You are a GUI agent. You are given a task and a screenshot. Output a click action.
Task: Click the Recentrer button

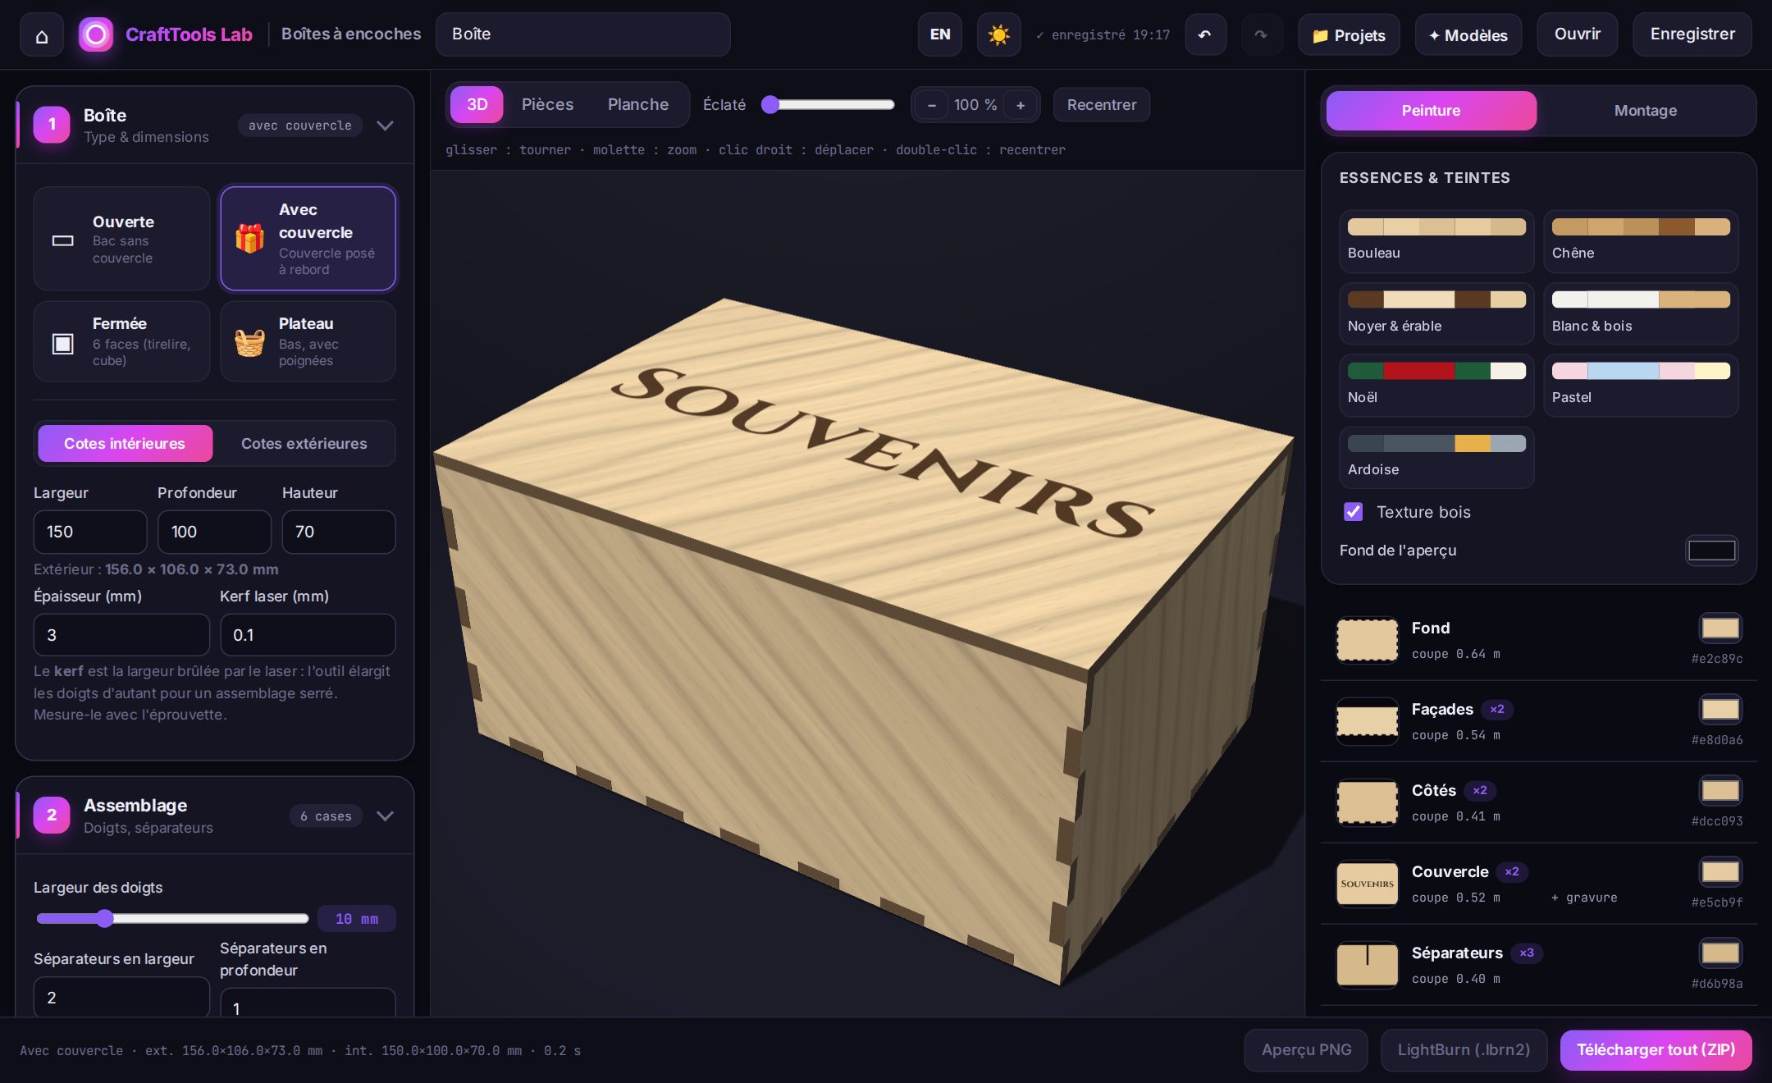pyautogui.click(x=1101, y=105)
